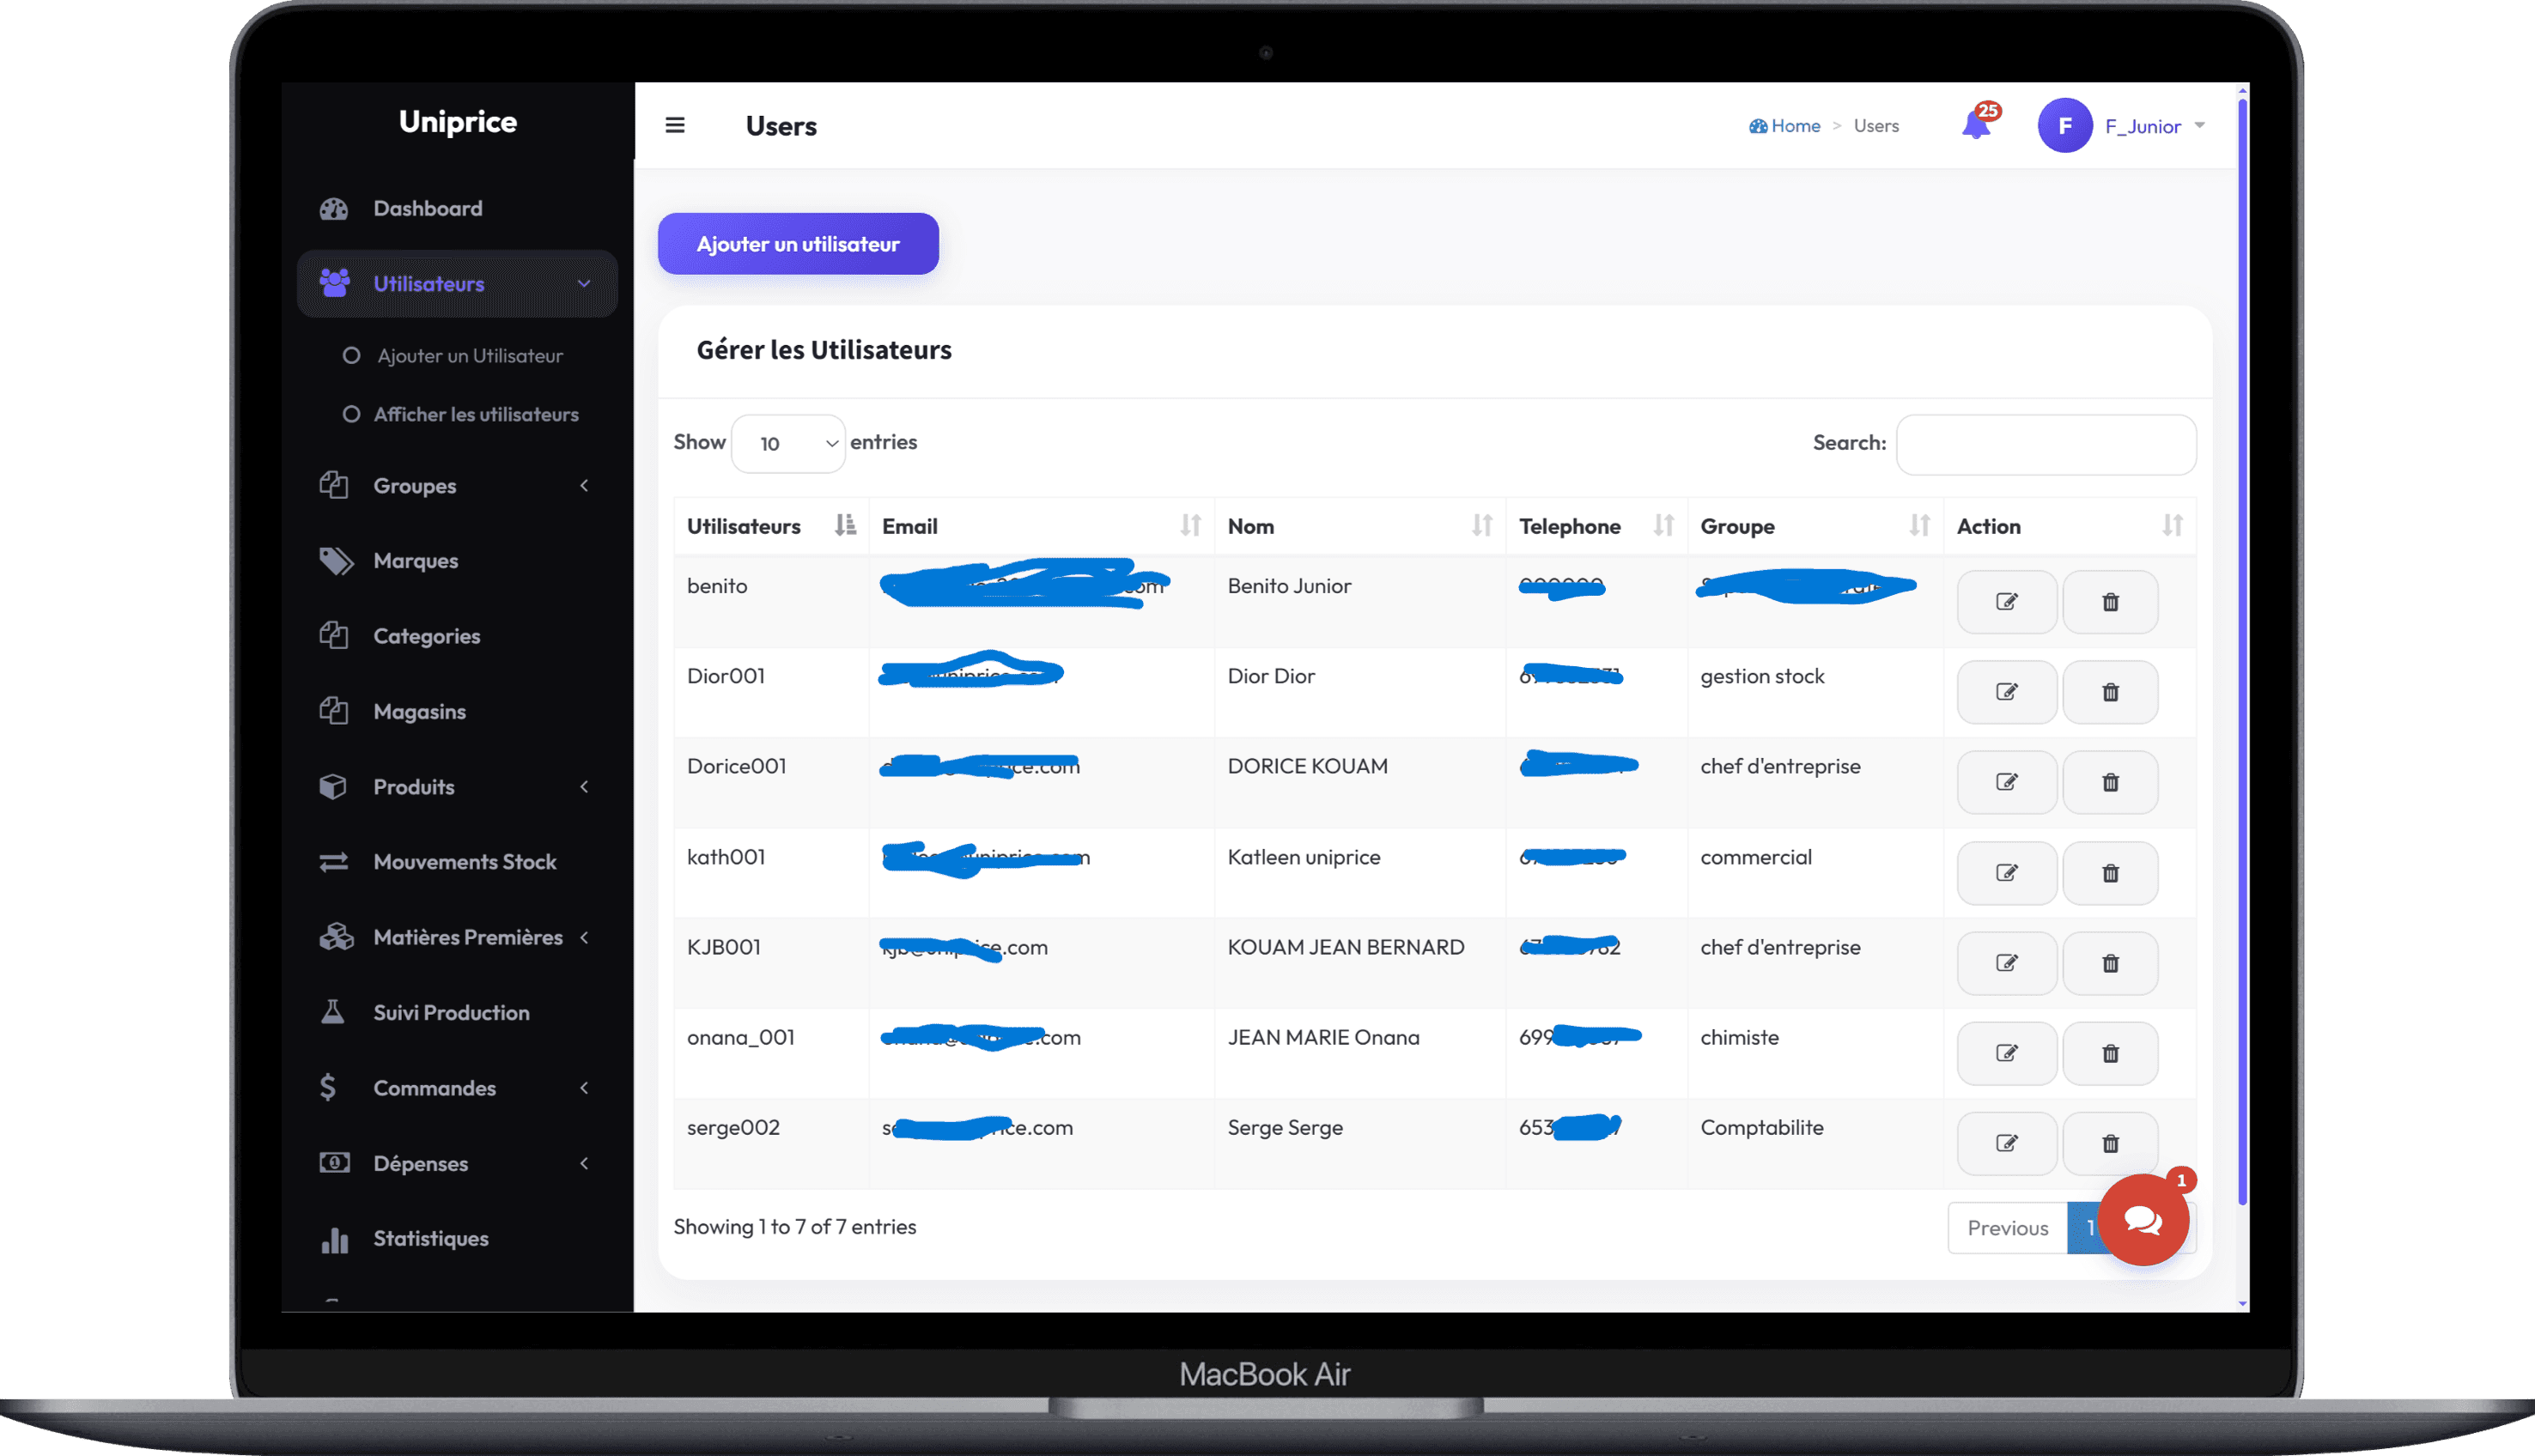Screen dimensions: 2535x1456
Task: Click the Previous pagination button
Action: click(x=2008, y=1228)
